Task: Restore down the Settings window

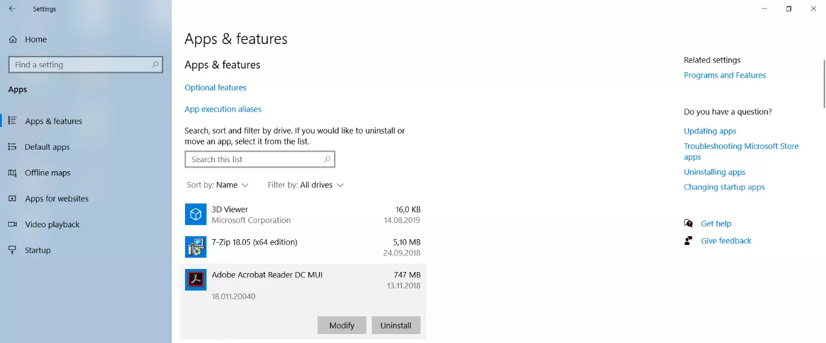Action: coord(789,9)
